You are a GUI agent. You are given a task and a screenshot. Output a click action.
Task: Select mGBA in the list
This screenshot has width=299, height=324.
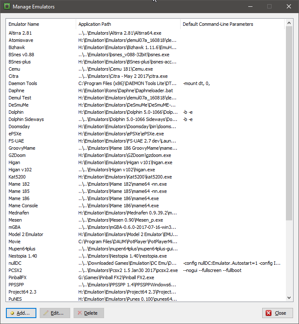[145, 227]
